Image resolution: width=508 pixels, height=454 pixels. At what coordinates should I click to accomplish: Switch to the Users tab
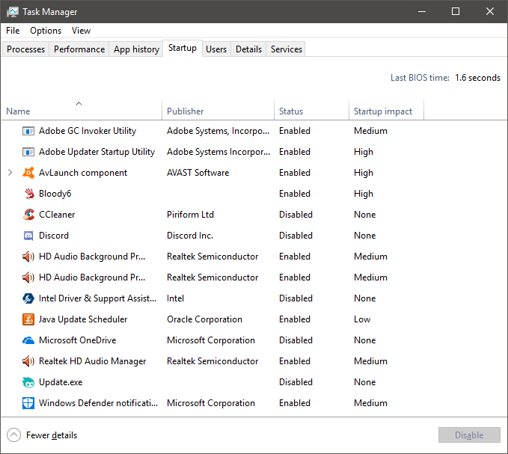point(216,49)
